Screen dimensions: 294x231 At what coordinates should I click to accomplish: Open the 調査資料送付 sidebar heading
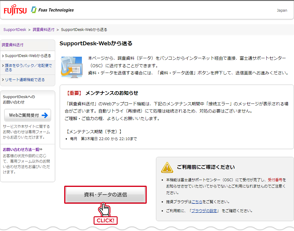point(13,45)
